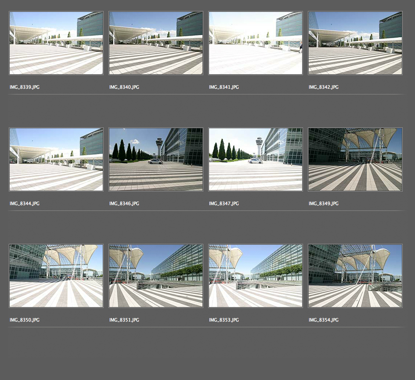Open the IMG_8347.JPG thumbnail with silver car

(256, 159)
